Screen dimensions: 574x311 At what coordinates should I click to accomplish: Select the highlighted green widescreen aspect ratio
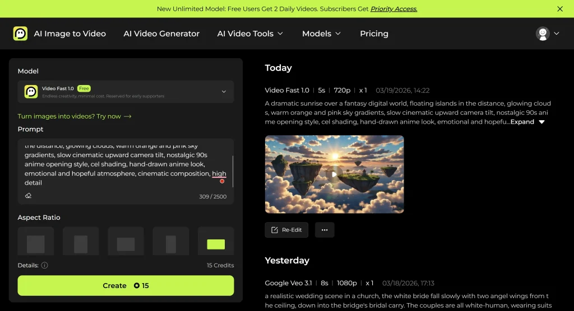tap(216, 244)
